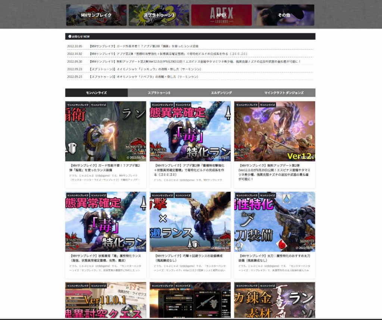Switch to the エルデンリング tab

(222, 92)
